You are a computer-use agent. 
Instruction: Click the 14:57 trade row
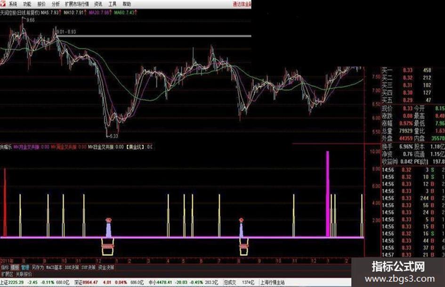coord(413,255)
